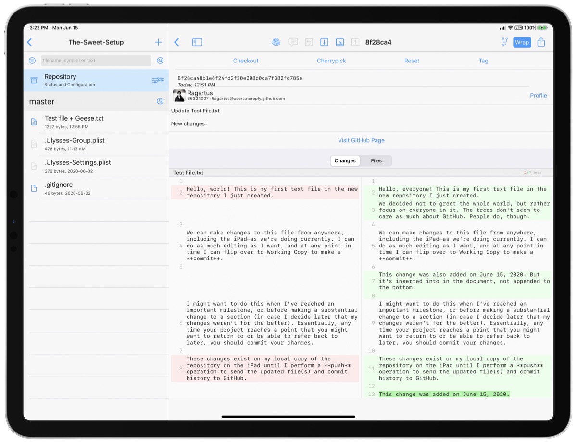Tap the sync icon beside master branch
577x444 pixels.
160,101
